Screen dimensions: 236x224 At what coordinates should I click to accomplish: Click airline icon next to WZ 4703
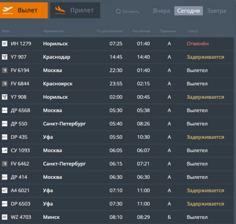(5, 217)
